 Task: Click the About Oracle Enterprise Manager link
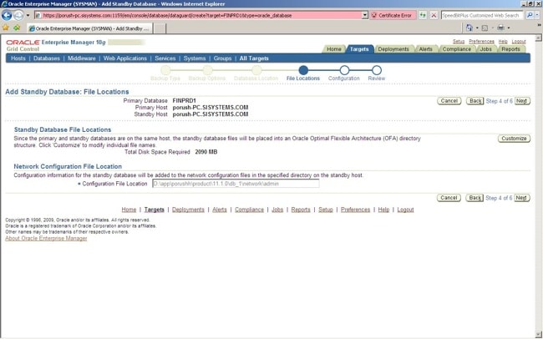(46, 238)
